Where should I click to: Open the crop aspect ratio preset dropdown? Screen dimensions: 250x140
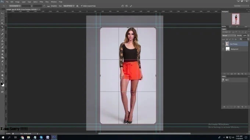pyautogui.click(x=15, y=6)
